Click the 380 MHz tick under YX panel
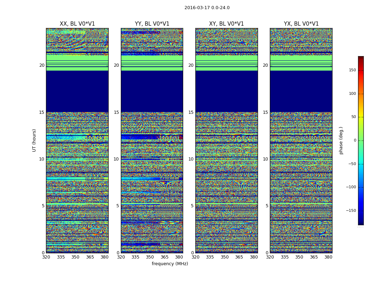Image resolution: width=369 pixels, height=281 pixels. 329,257
